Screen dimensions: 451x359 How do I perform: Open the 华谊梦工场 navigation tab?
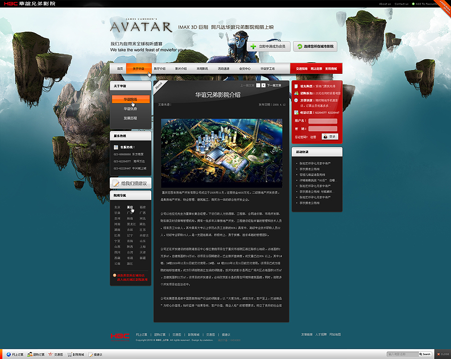click(268, 69)
